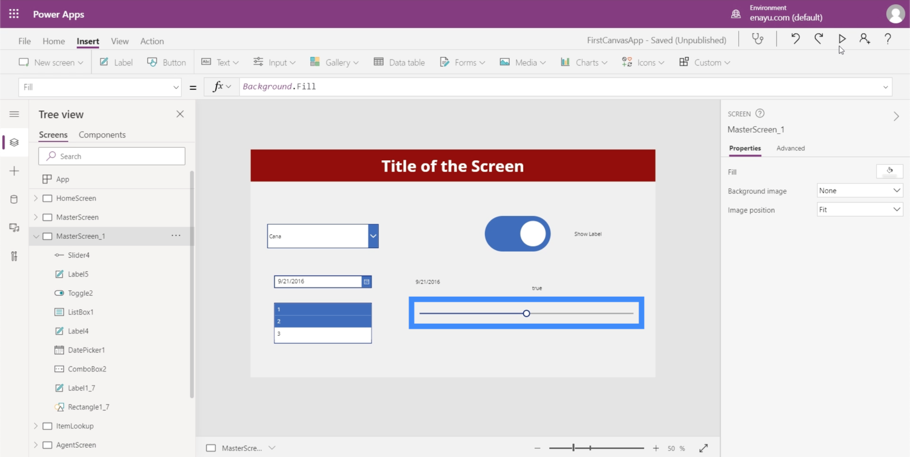Open the App checker stethoscope icon
910x457 pixels.
(758, 39)
